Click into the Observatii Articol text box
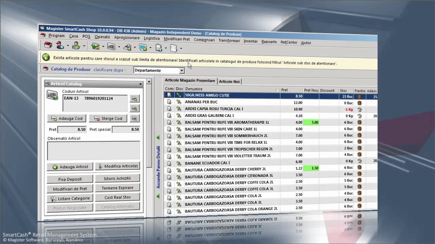Viewport: 435px width, 244px height. coord(93,150)
